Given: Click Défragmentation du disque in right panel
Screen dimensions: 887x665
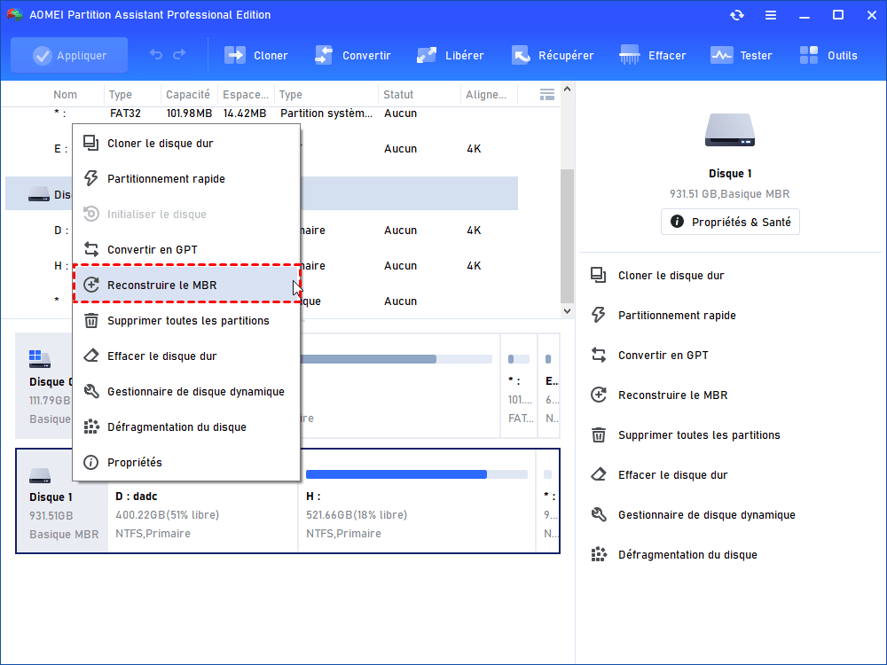Looking at the screenshot, I should pos(687,555).
